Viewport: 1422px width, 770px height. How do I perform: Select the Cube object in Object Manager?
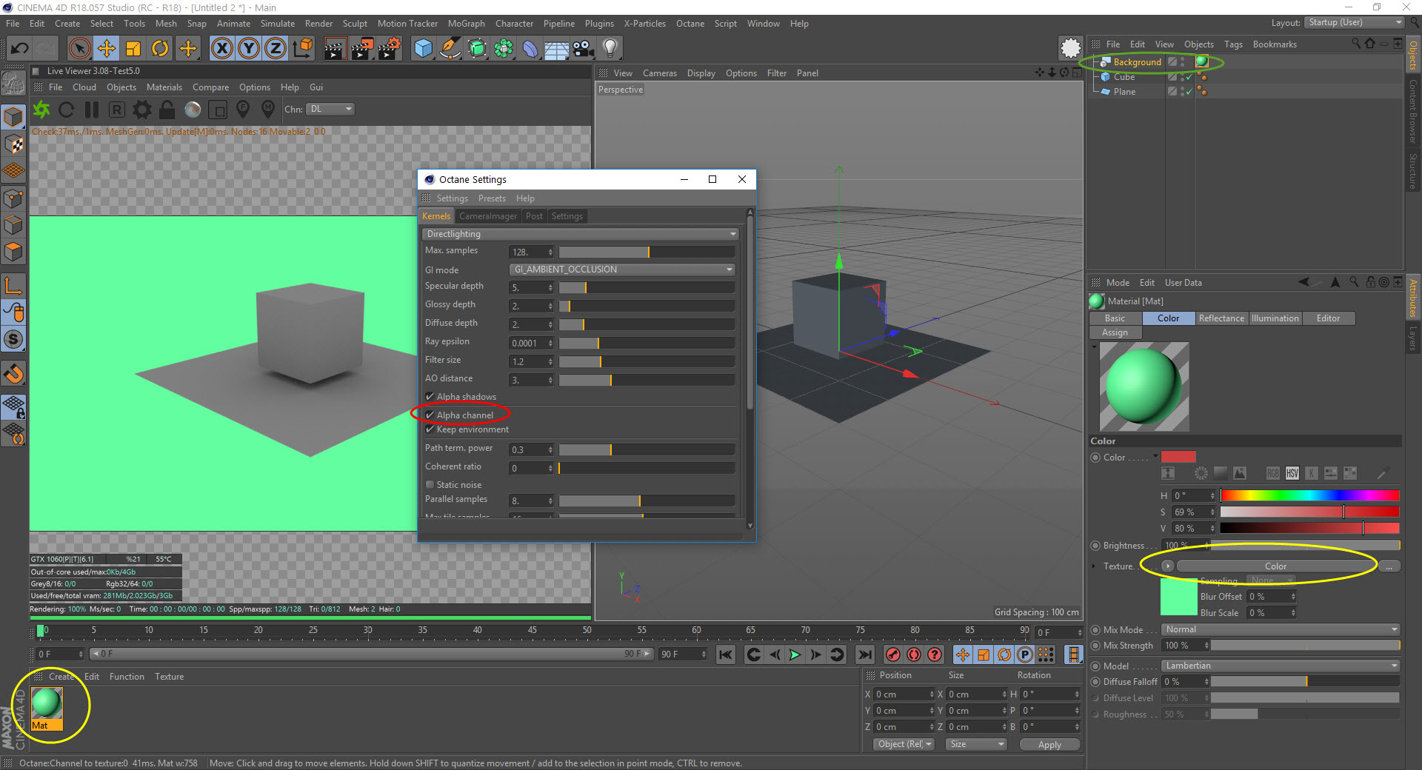1124,77
